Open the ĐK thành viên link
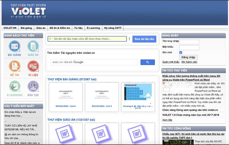The image size is (229, 145). tap(189, 62)
